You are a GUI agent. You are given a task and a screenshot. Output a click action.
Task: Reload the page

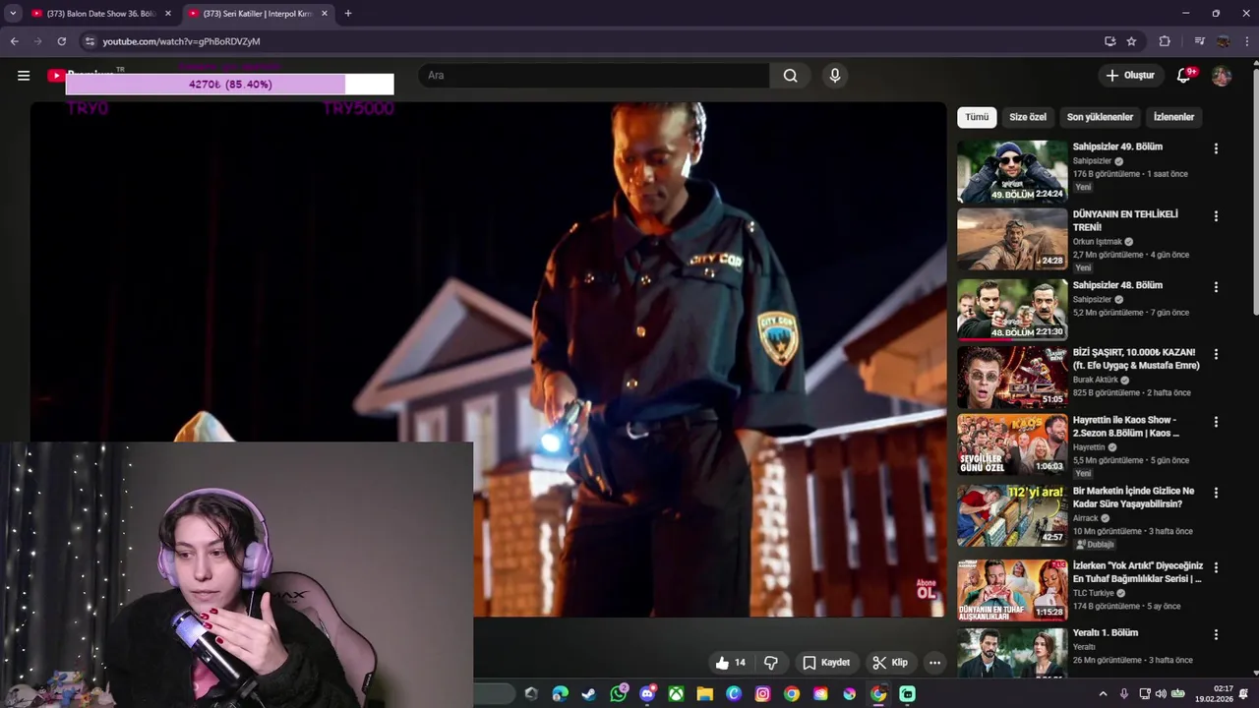point(61,41)
